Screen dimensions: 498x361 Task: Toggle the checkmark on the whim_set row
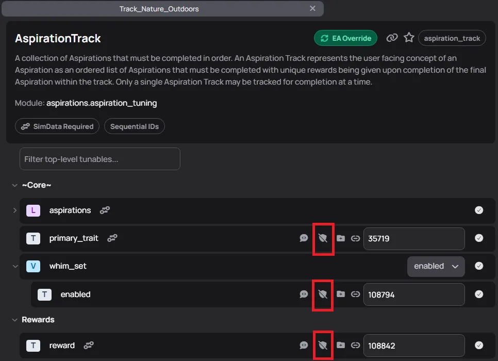pos(479,266)
